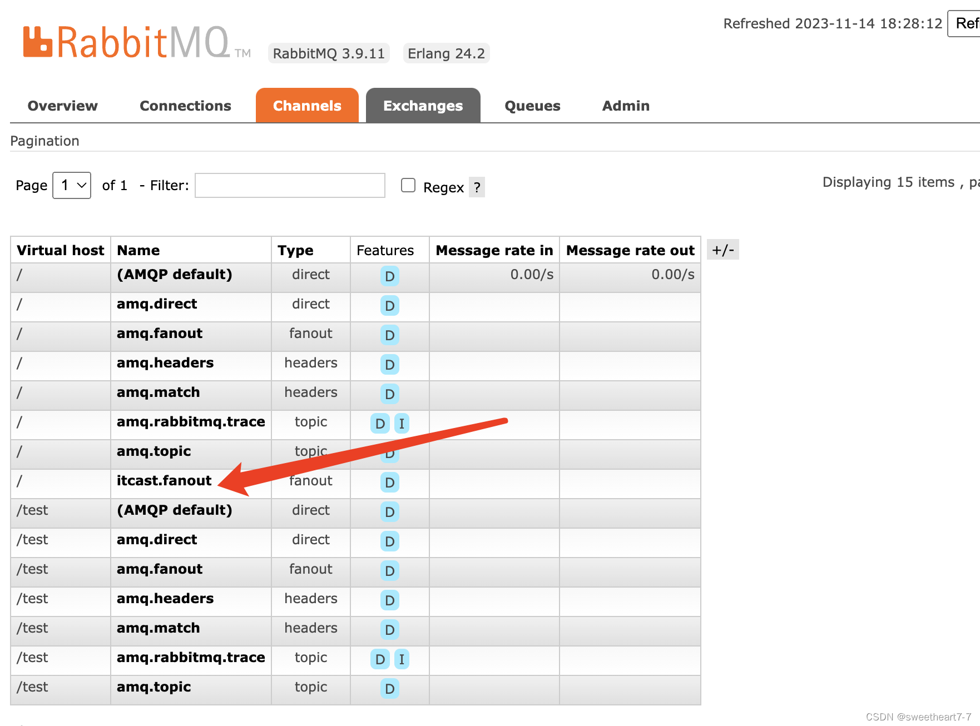Click the D badge of / amq.headers row
The image size is (980, 726).
pyautogui.click(x=390, y=365)
